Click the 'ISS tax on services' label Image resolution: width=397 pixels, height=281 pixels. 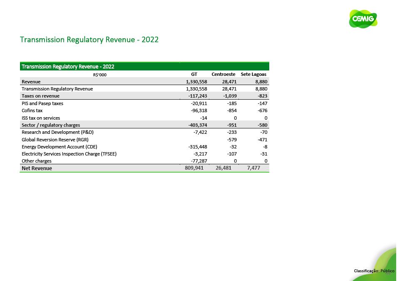click(x=41, y=118)
